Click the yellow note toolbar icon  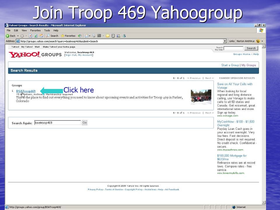point(108,36)
